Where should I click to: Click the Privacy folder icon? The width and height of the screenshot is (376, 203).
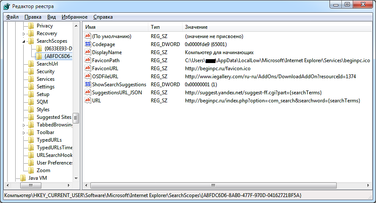click(31, 26)
